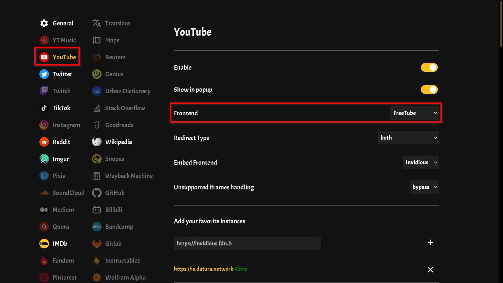The height and width of the screenshot is (283, 503).
Task: Go to Instructables settings
Action: (x=116, y=261)
